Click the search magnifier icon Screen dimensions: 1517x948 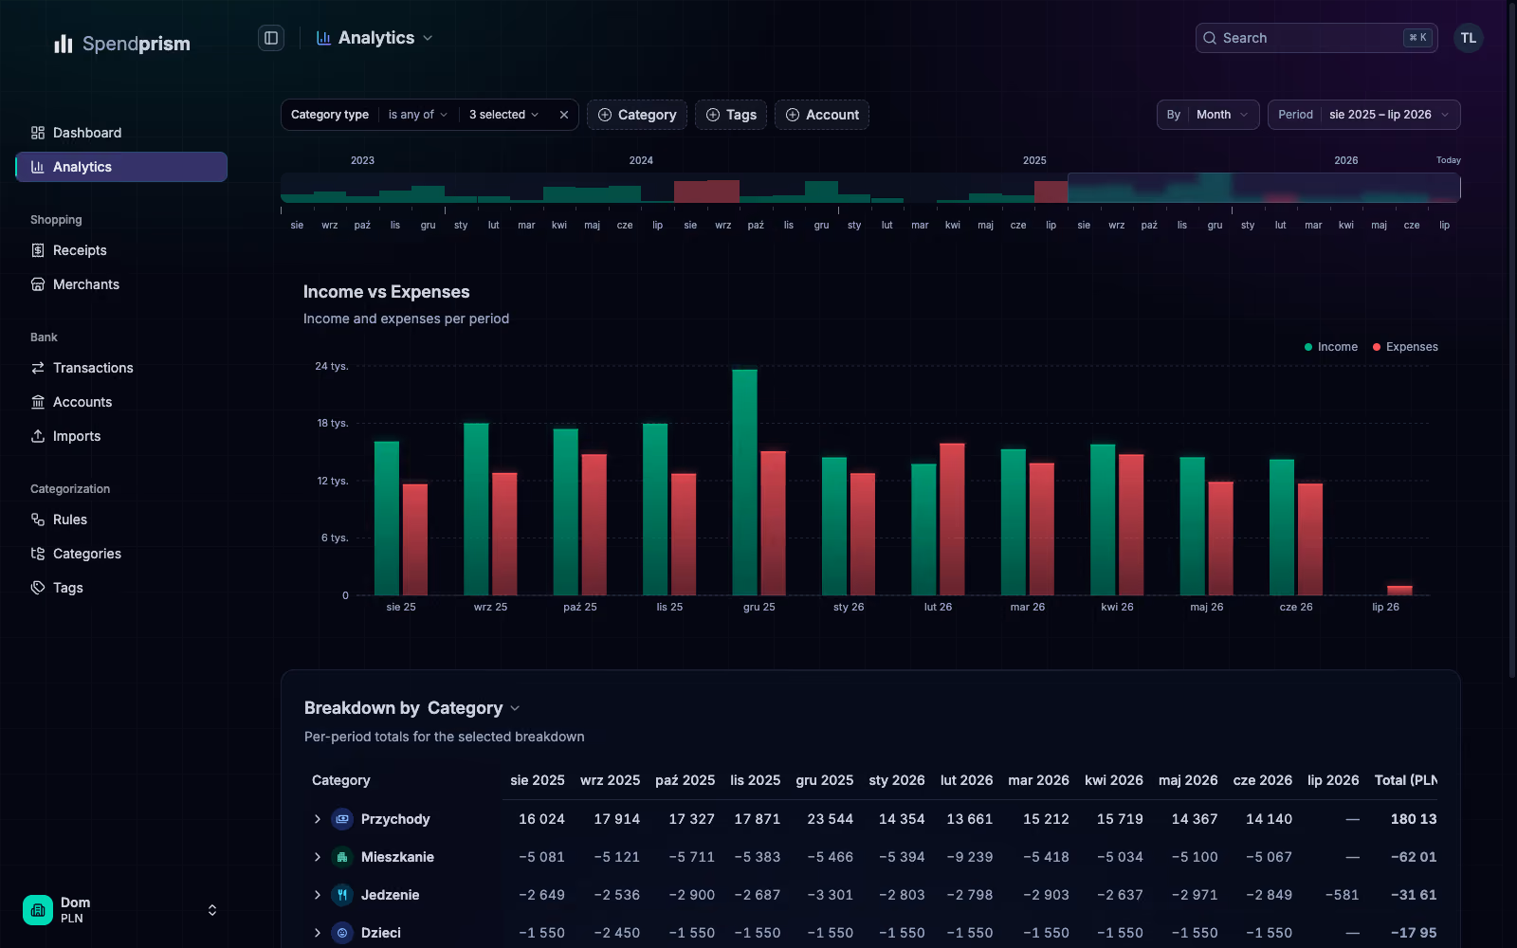click(x=1210, y=38)
